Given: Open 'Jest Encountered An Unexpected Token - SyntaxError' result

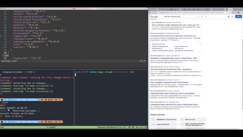Looking at the screenshot, I should click(171, 69).
